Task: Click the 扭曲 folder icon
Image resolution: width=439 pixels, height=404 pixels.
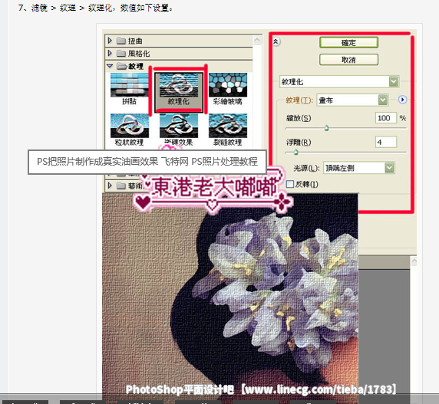Action: (121, 41)
